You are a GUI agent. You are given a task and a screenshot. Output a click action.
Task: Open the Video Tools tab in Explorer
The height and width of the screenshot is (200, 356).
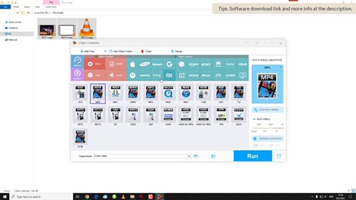(x=51, y=7)
